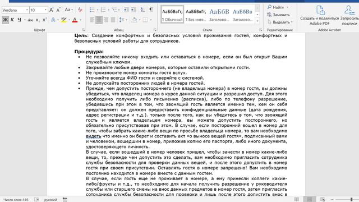Open Paragraph dialog launcher
This screenshot has height=202, width=359.
[155, 30]
